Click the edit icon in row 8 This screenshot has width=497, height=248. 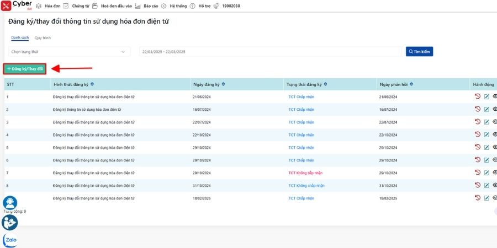tap(487, 185)
